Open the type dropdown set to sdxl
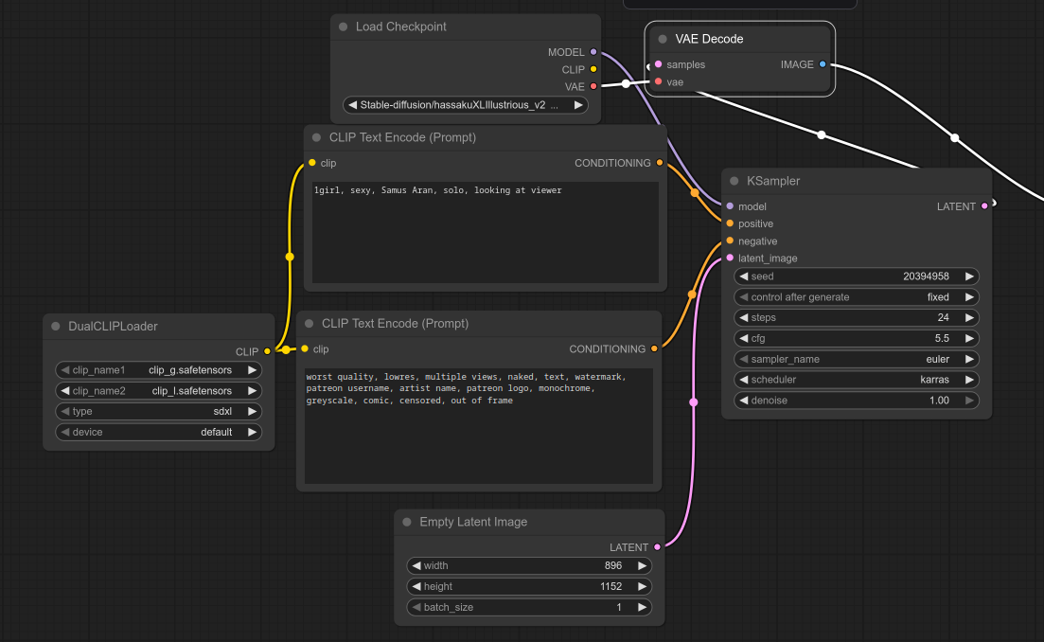Viewport: 1044px width, 642px height. [x=158, y=412]
